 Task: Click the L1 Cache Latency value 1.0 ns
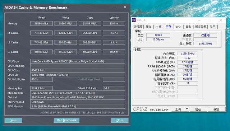(114, 33)
